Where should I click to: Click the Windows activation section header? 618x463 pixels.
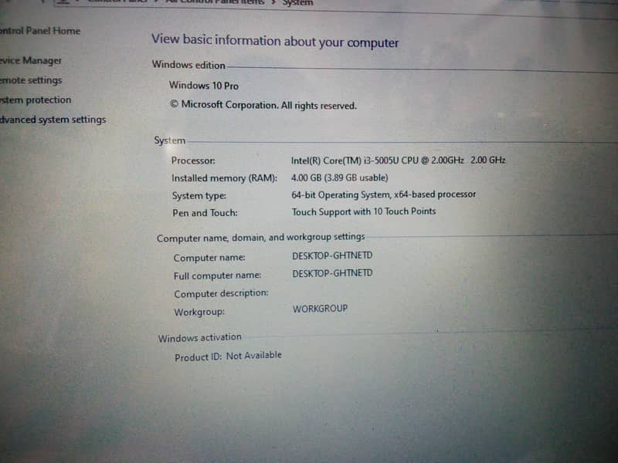coord(200,338)
